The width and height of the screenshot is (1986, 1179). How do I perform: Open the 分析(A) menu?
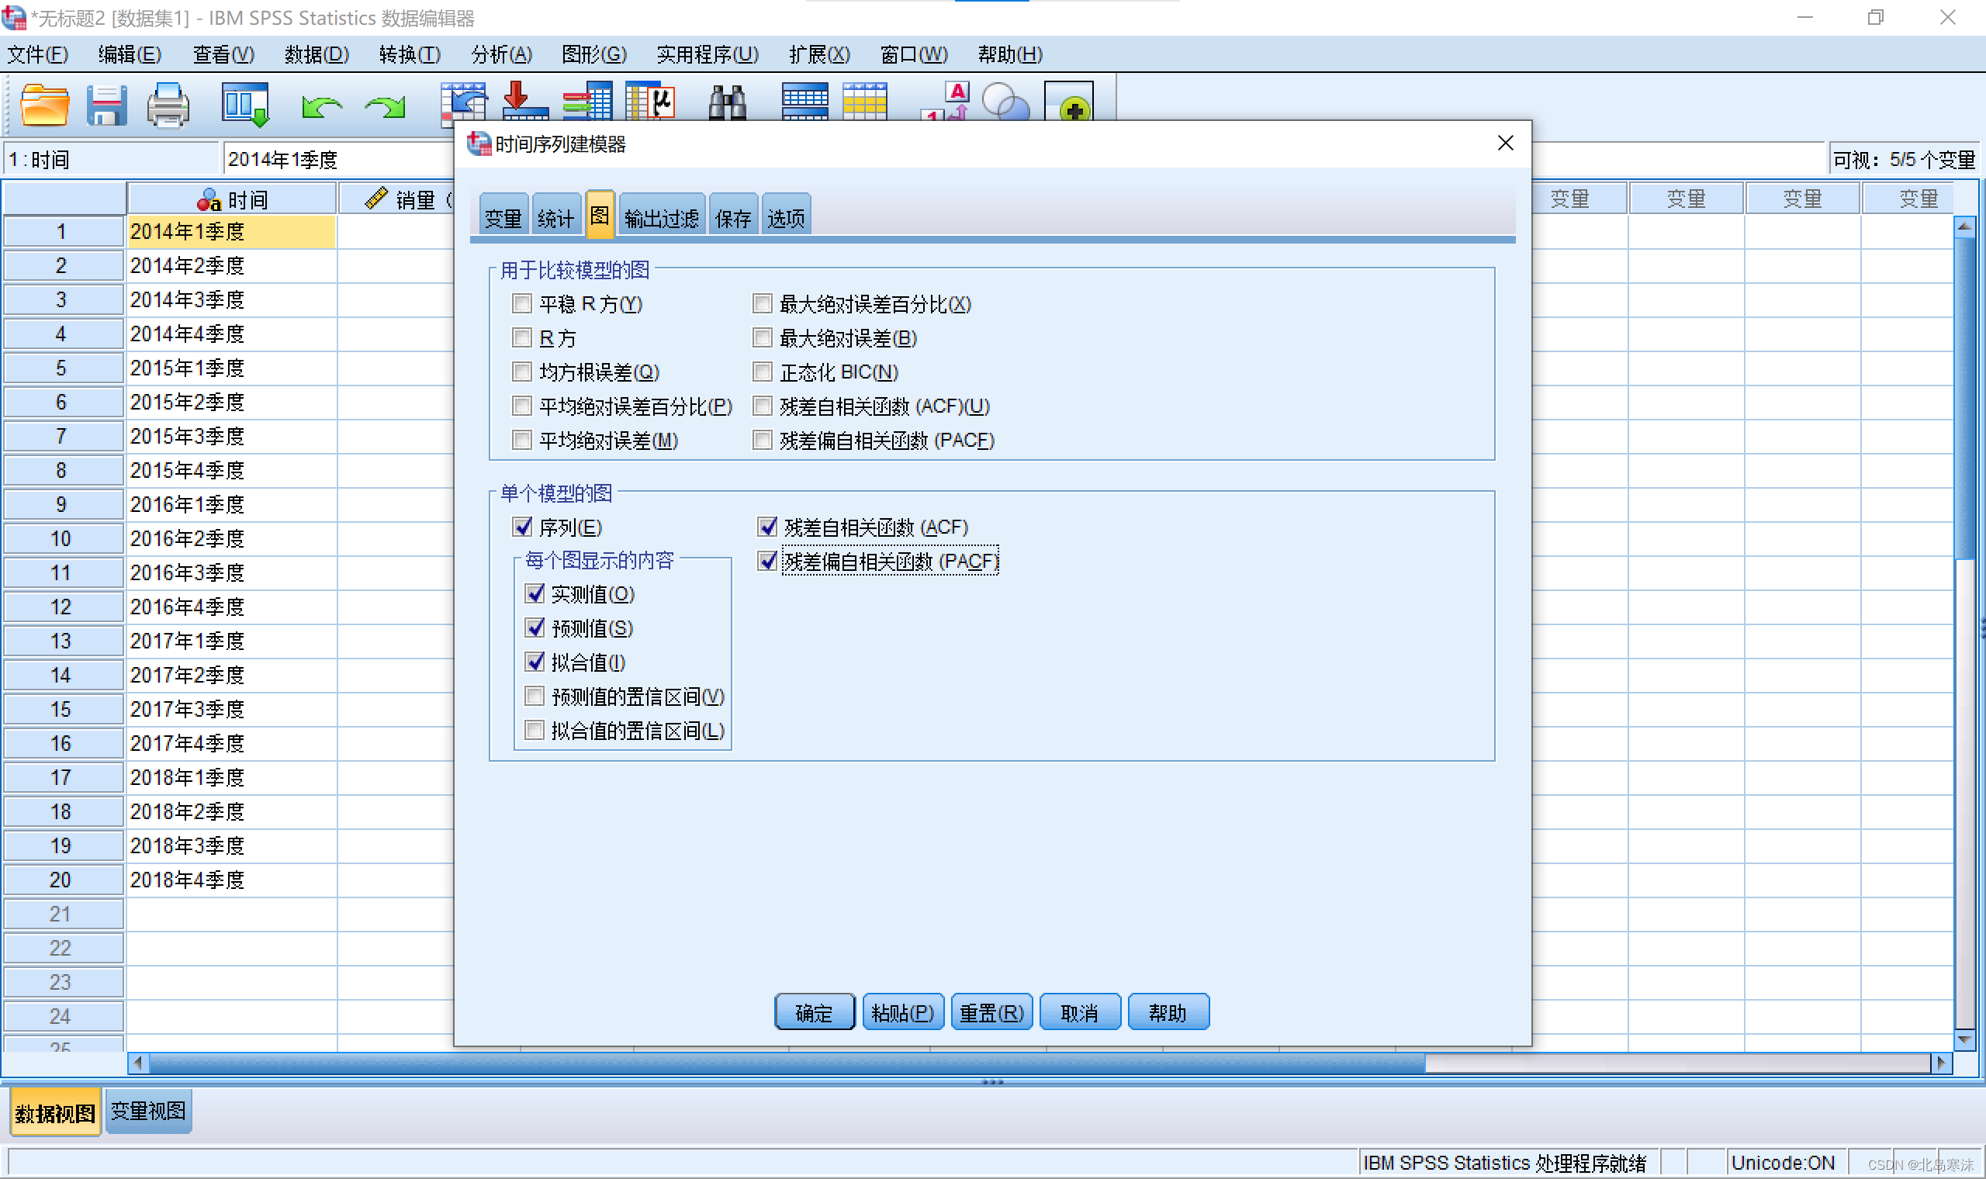501,54
